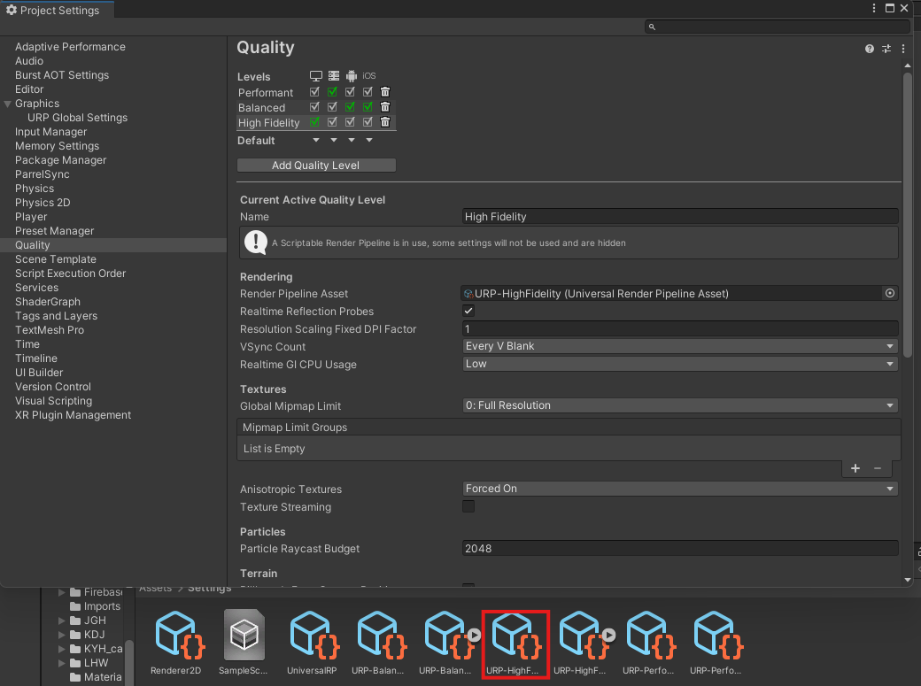921x686 pixels.
Task: Open Physics 2D settings
Action: point(43,203)
